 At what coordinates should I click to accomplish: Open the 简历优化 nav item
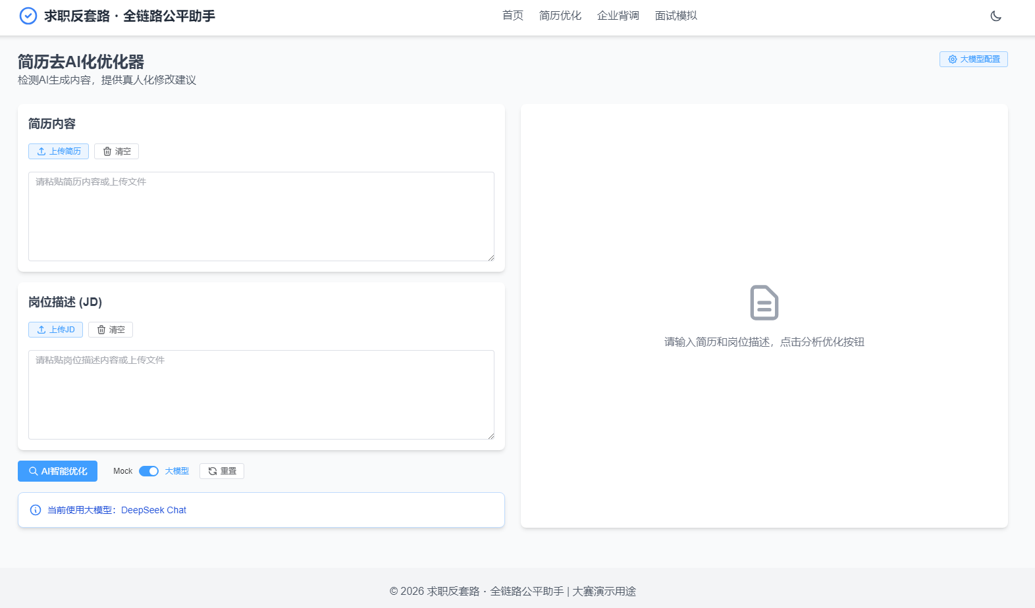[560, 16]
